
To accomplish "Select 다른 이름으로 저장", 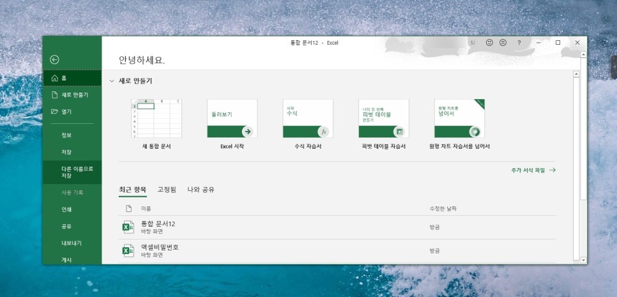I will [72, 172].
